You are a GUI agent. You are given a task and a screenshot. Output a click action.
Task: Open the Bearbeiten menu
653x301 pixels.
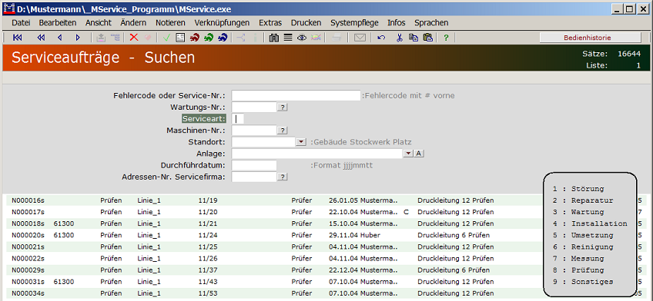point(58,23)
